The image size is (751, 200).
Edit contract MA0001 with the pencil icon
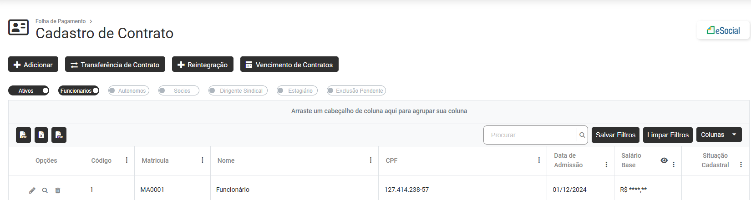pyautogui.click(x=32, y=190)
